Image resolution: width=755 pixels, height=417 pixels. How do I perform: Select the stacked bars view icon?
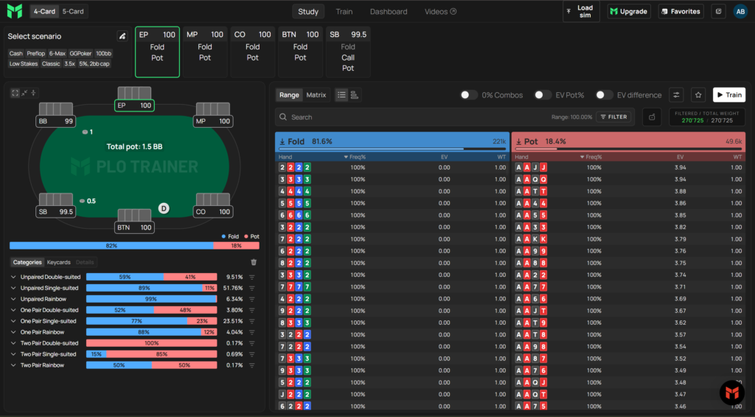(x=355, y=95)
